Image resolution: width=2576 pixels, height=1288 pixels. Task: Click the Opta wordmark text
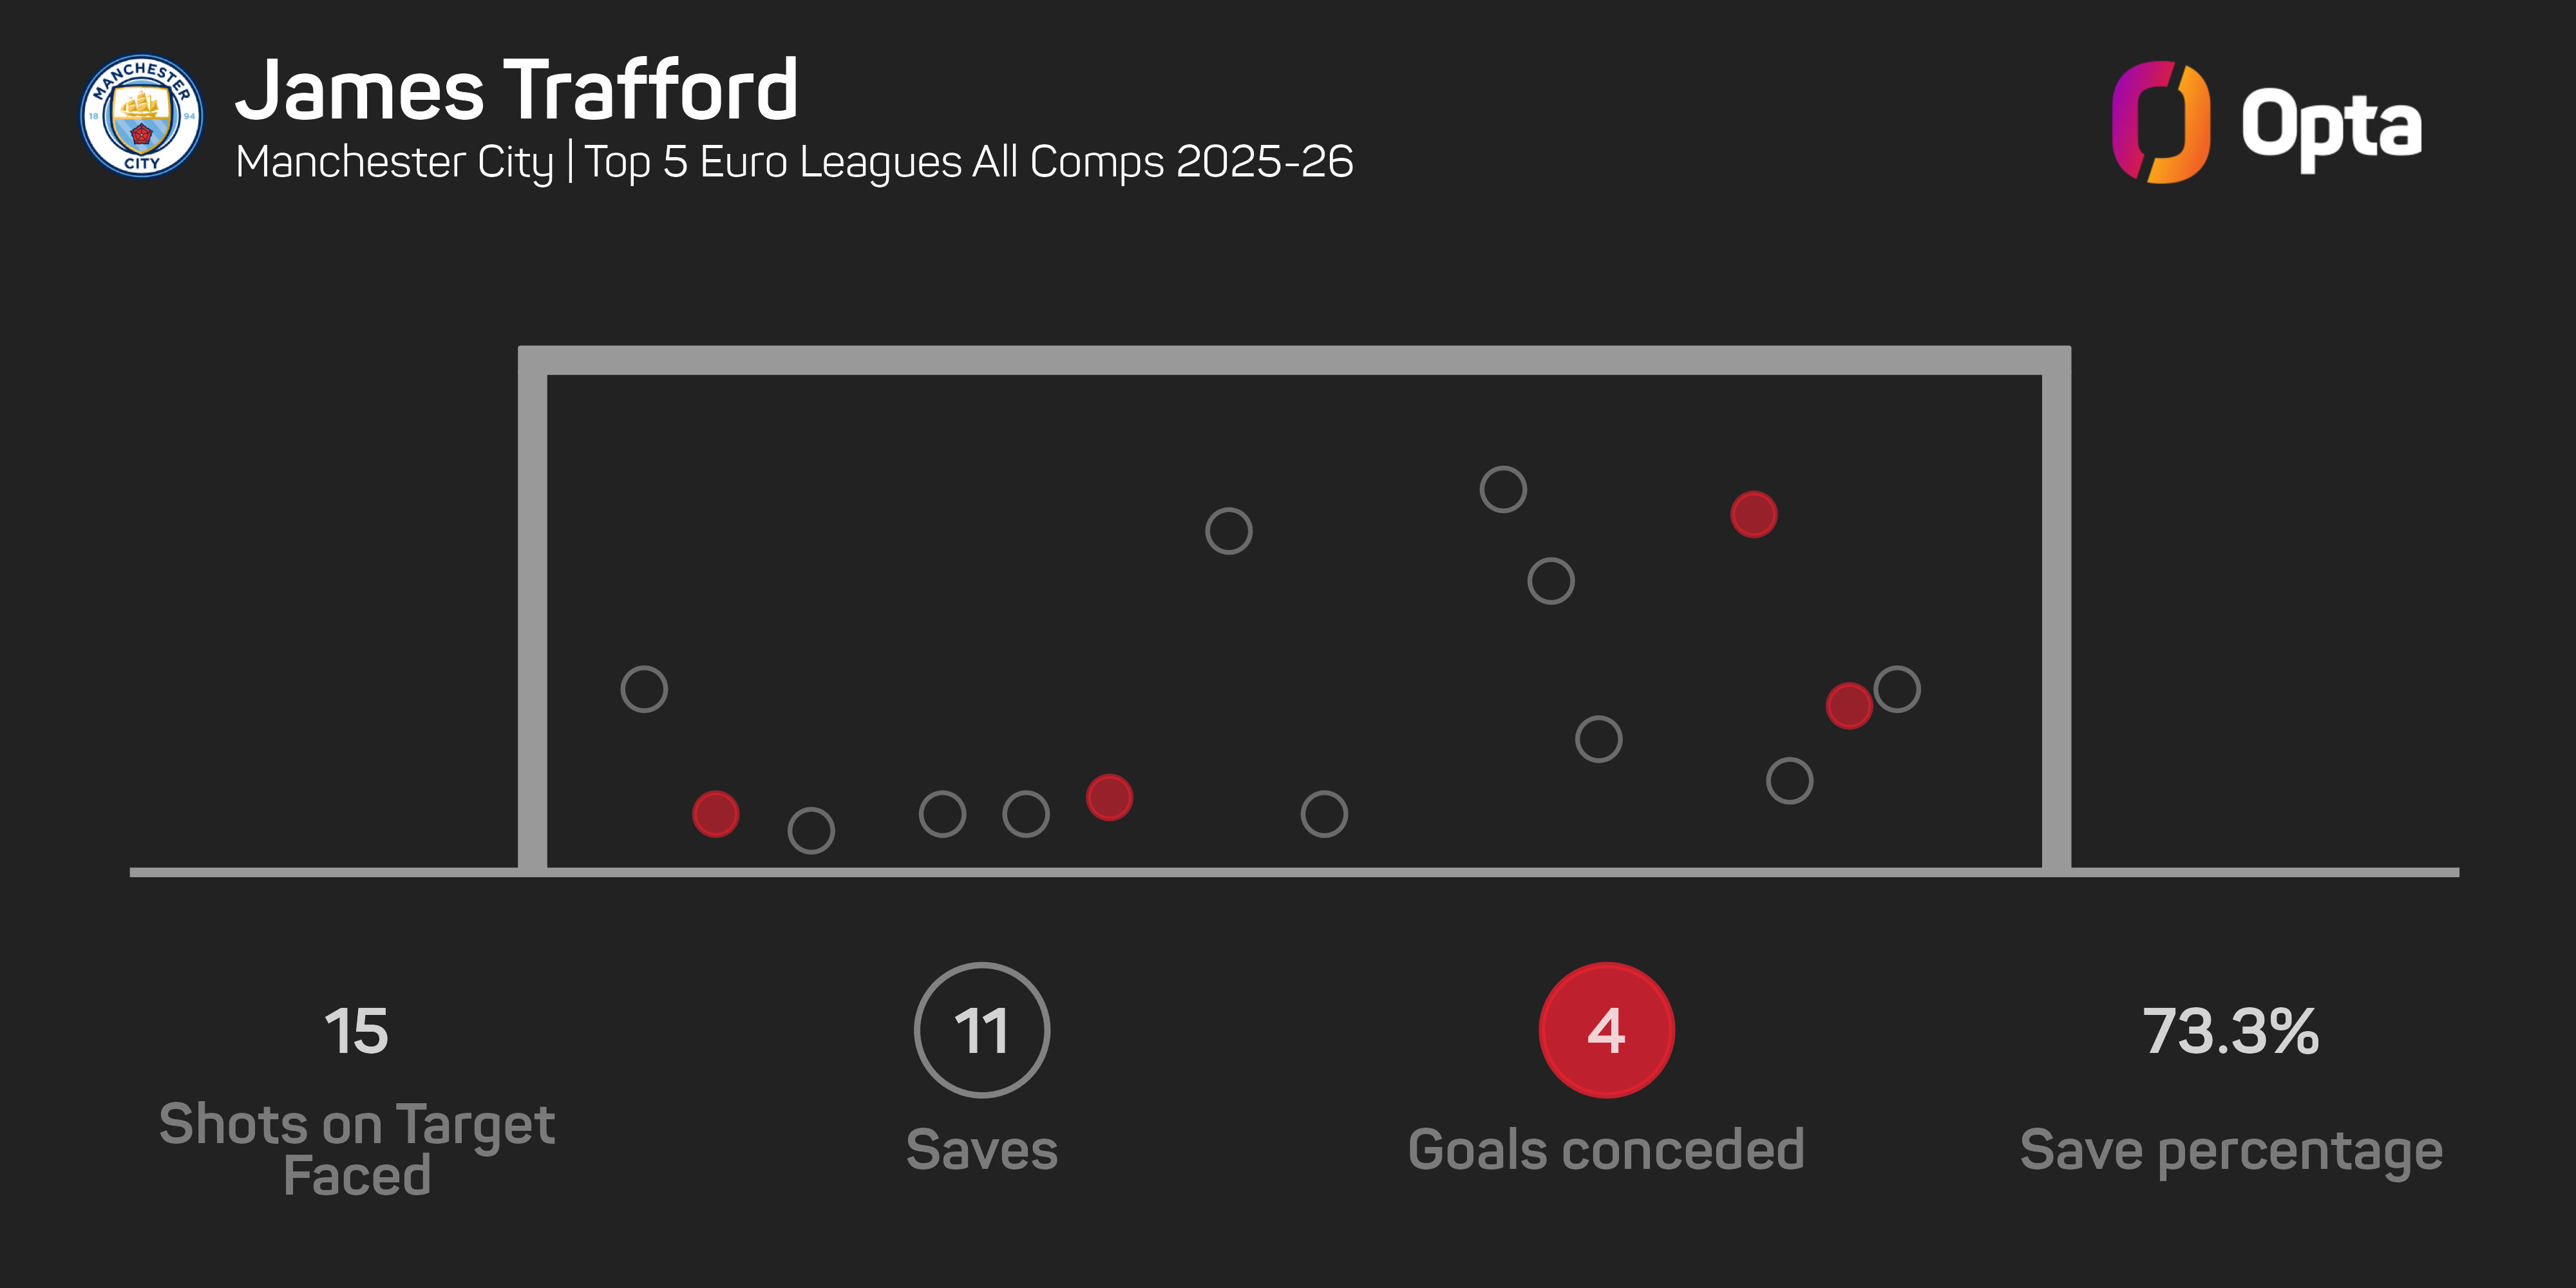coord(2331,126)
